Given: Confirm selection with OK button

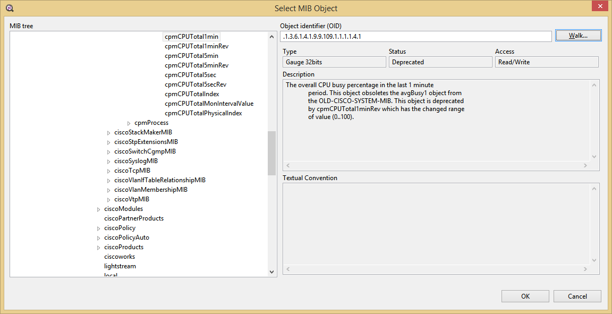Looking at the screenshot, I should point(525,296).
